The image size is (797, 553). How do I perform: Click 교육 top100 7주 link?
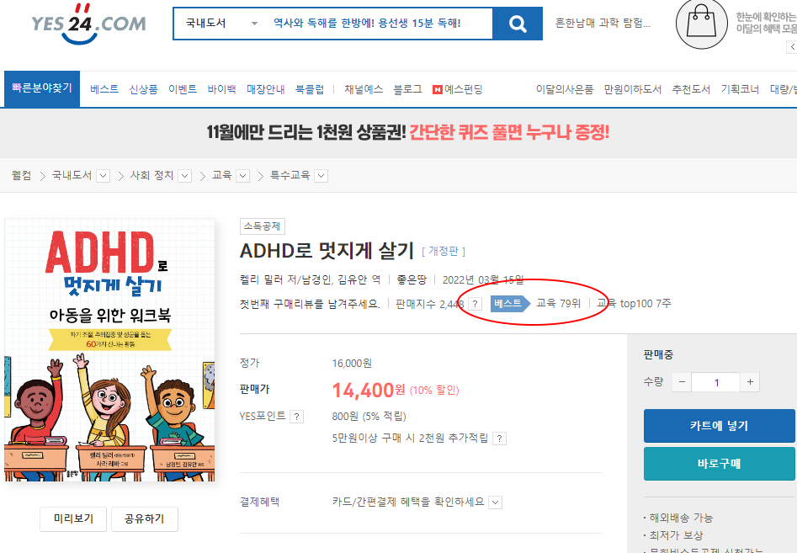pos(634,304)
